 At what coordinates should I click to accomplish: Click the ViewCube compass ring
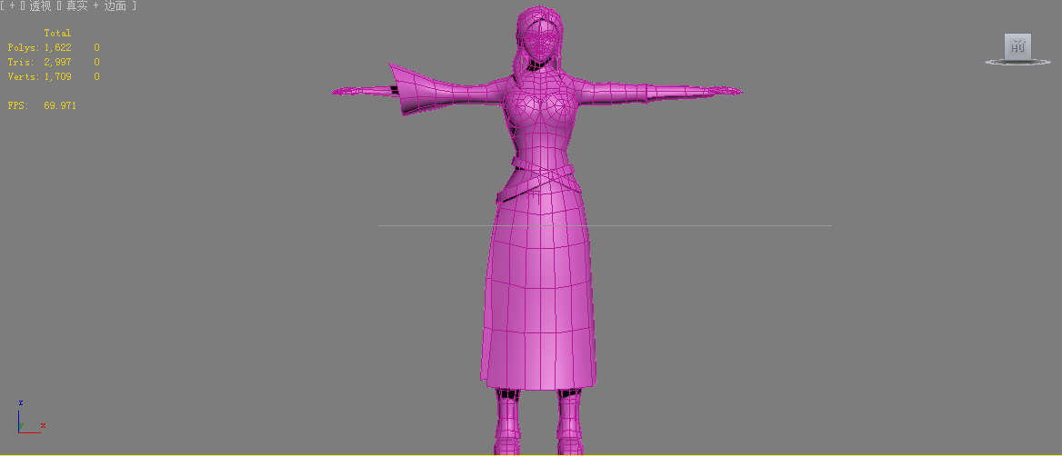coord(1017,63)
